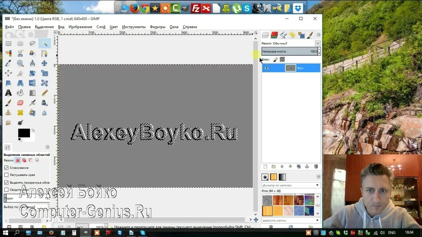Open the Фильтры menu

click(x=158, y=27)
